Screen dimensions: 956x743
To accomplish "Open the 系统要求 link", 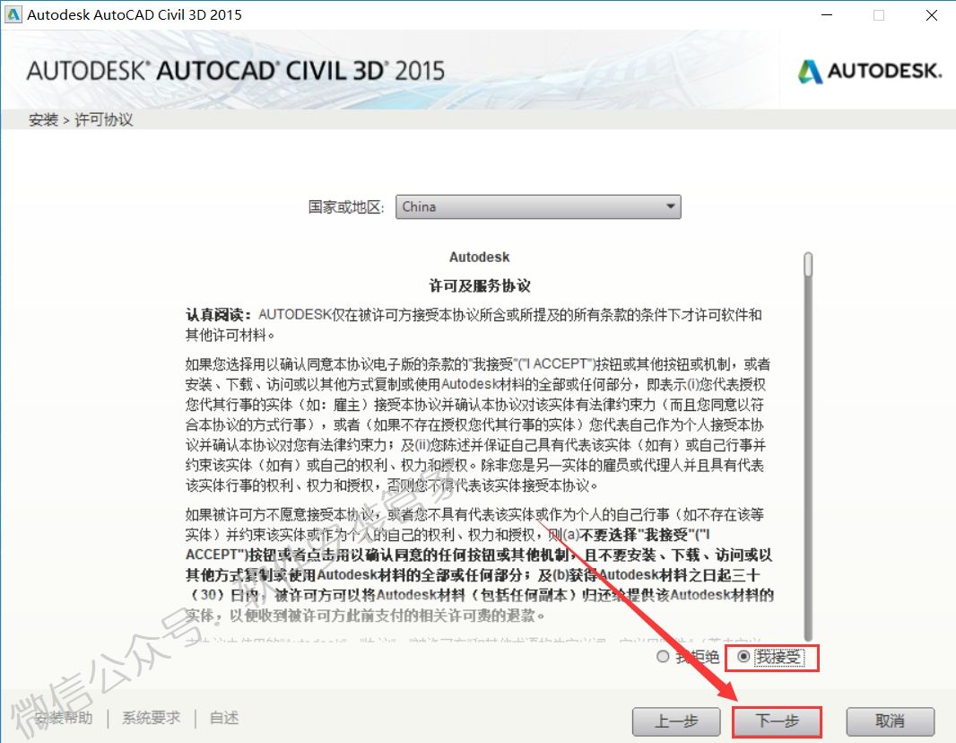I will [x=151, y=718].
